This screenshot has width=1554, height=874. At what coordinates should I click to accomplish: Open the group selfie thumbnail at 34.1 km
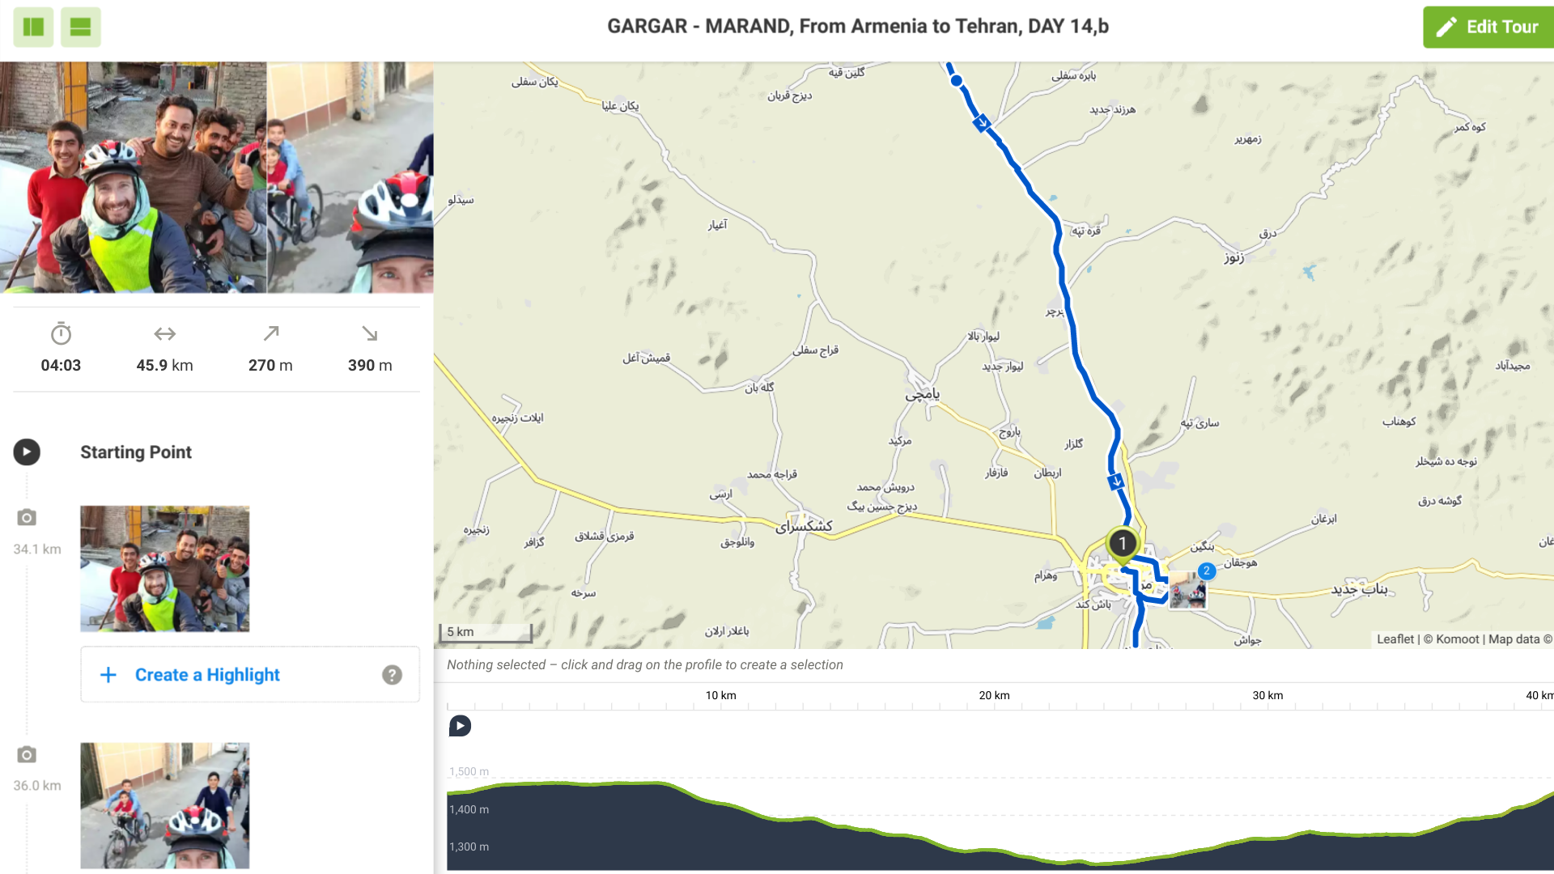pos(164,568)
